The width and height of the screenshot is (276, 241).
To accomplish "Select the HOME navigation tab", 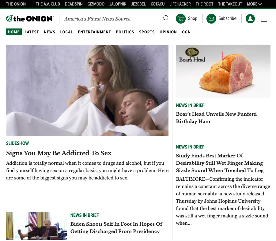I will tap(14, 32).
